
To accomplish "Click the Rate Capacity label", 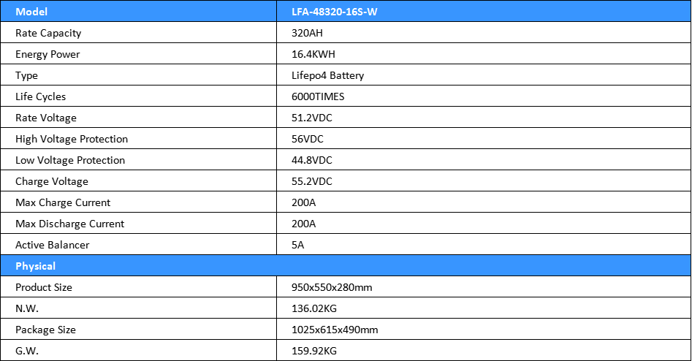I will [48, 33].
